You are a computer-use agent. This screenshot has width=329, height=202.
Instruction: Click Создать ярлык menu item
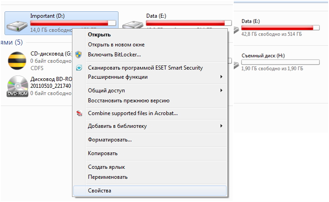[106, 167]
